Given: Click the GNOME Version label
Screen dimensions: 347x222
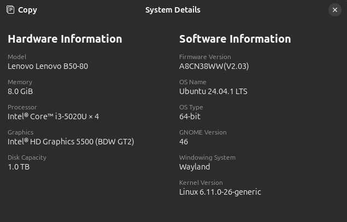Looking at the screenshot, I should [x=203, y=132].
